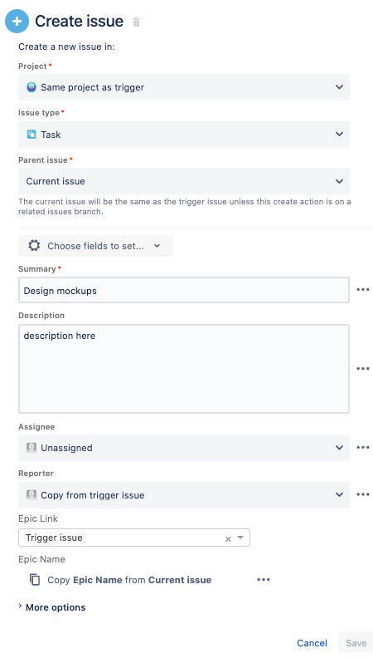Open the Issue type Task dropdown

[x=184, y=135]
